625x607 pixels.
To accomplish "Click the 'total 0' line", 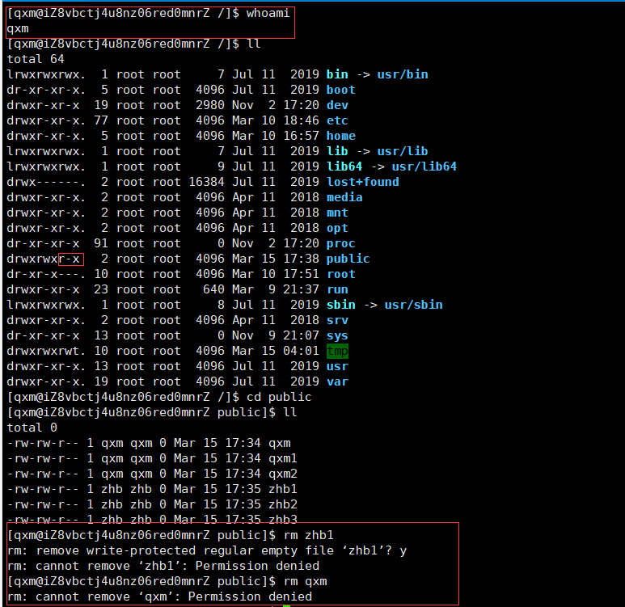I will pyautogui.click(x=32, y=428).
